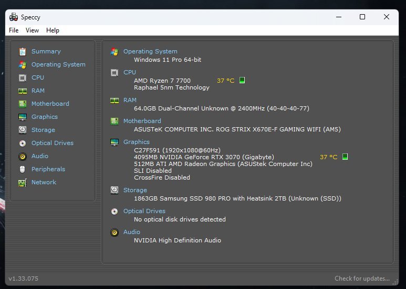Select Summary in the sidebar
Image resolution: width=406 pixels, height=289 pixels.
click(x=46, y=51)
